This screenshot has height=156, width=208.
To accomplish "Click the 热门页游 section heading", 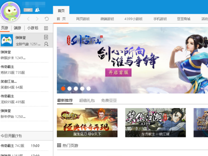I will pos(70,146).
